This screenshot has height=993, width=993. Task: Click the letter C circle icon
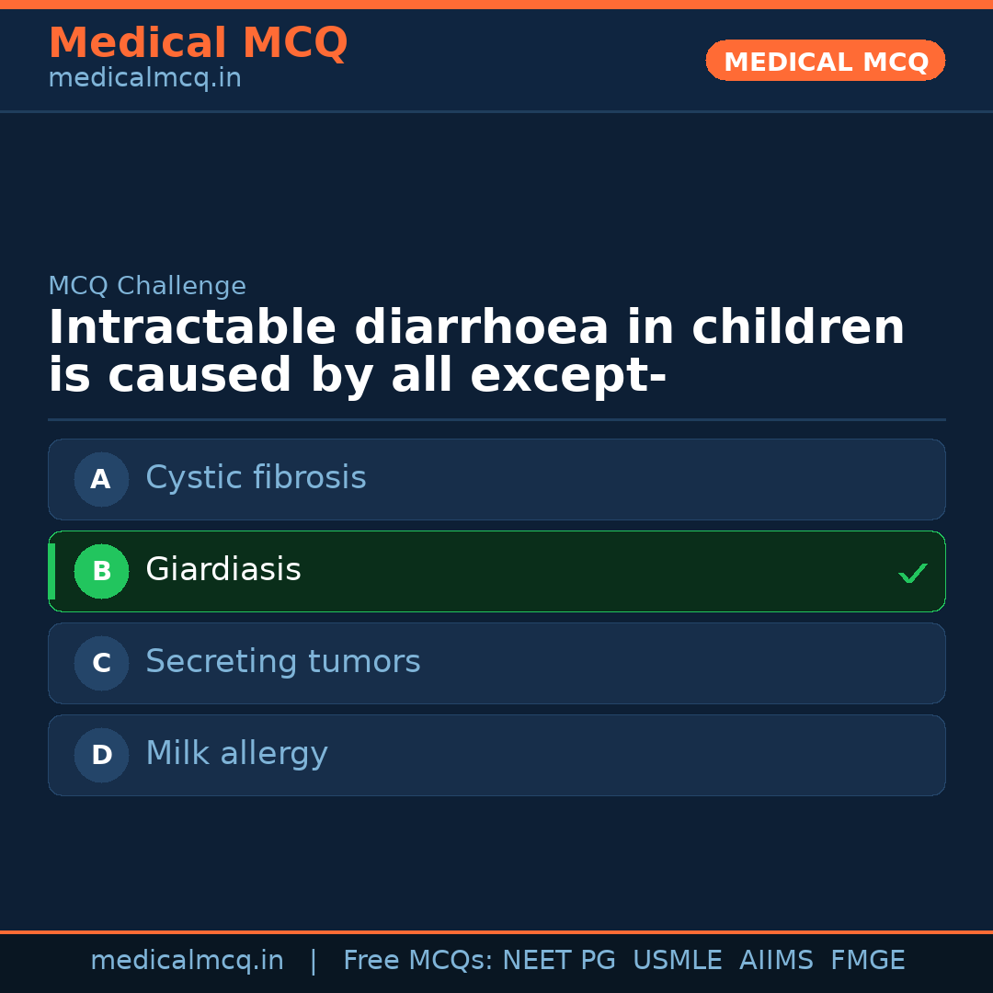[101, 663]
